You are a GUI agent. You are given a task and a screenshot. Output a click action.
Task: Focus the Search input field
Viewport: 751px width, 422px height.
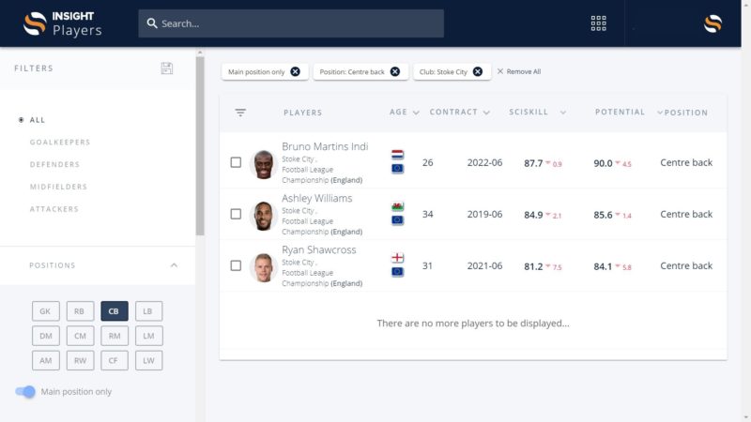291,23
